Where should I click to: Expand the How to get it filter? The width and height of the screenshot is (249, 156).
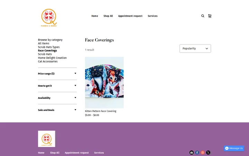[57, 86]
